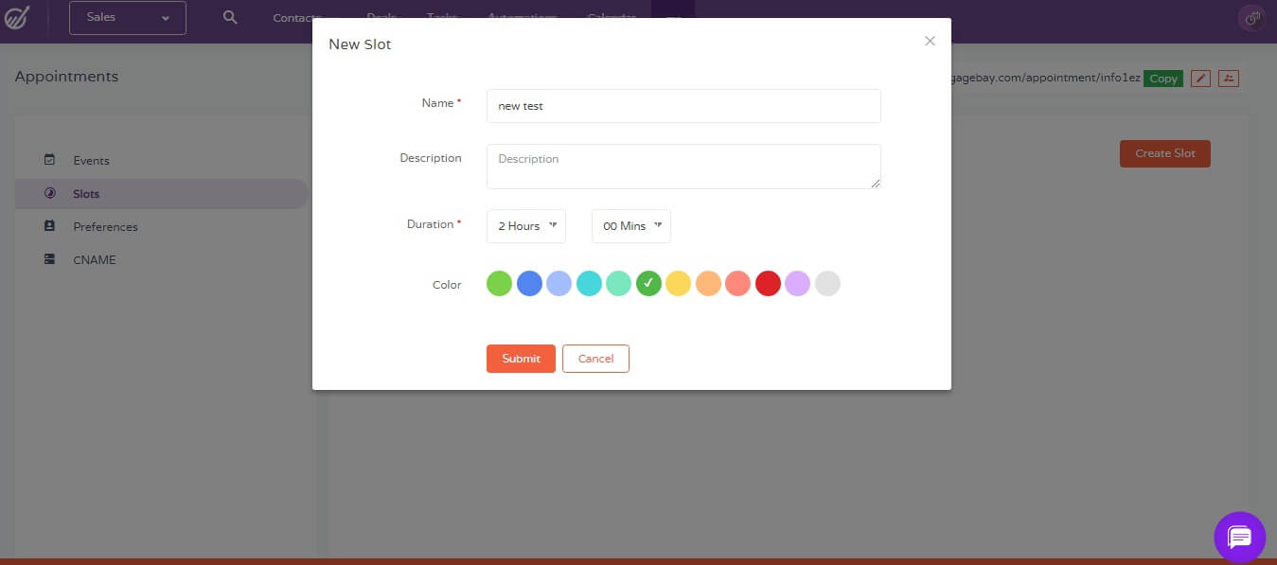Click the pencil edit icon near the appointment link
Screen dimensions: 1277x565
tap(1200, 78)
